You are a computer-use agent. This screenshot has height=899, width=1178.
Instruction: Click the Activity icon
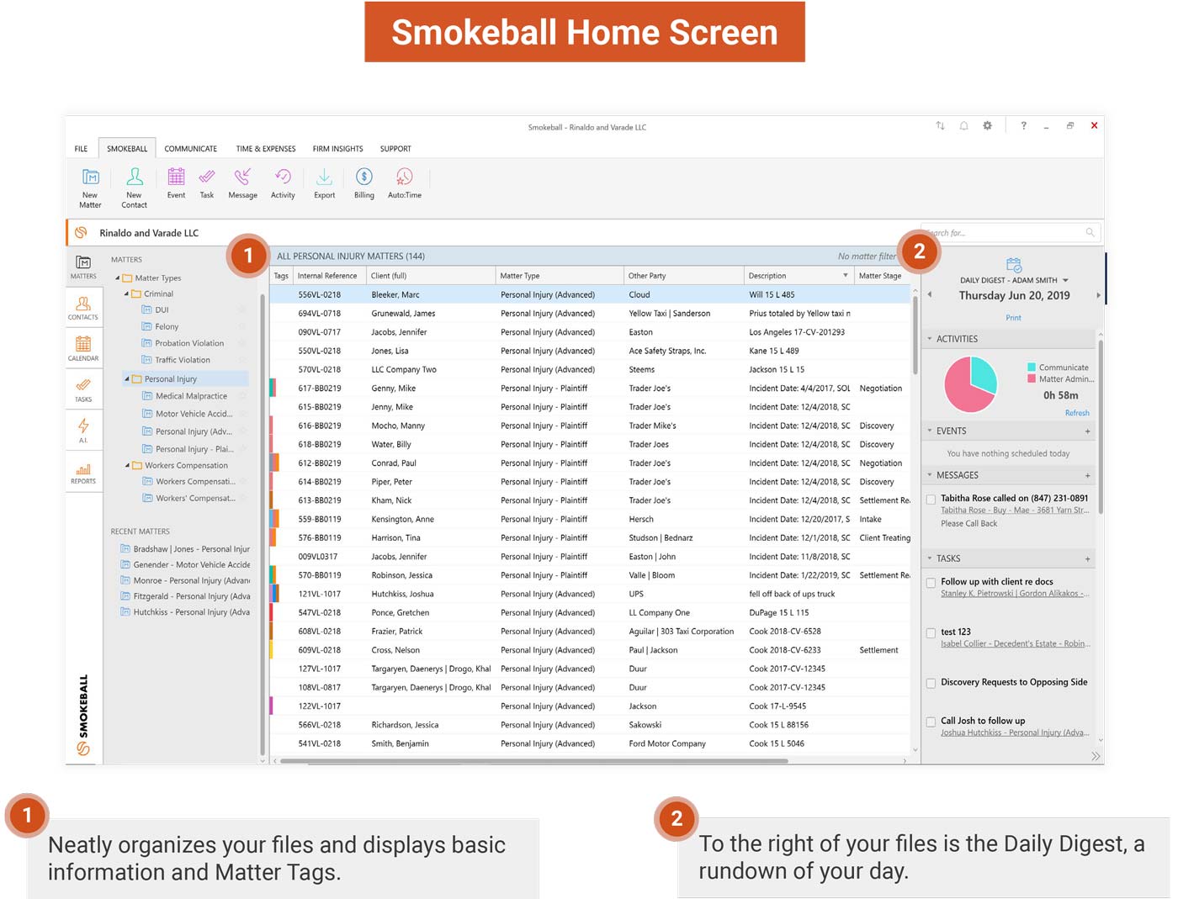coord(283,177)
